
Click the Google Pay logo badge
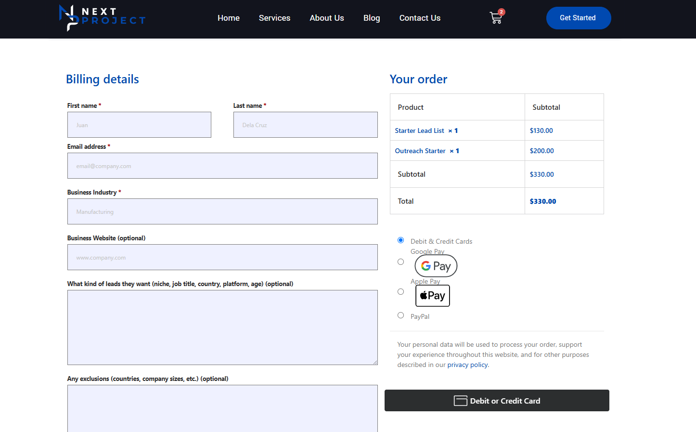pyautogui.click(x=436, y=266)
